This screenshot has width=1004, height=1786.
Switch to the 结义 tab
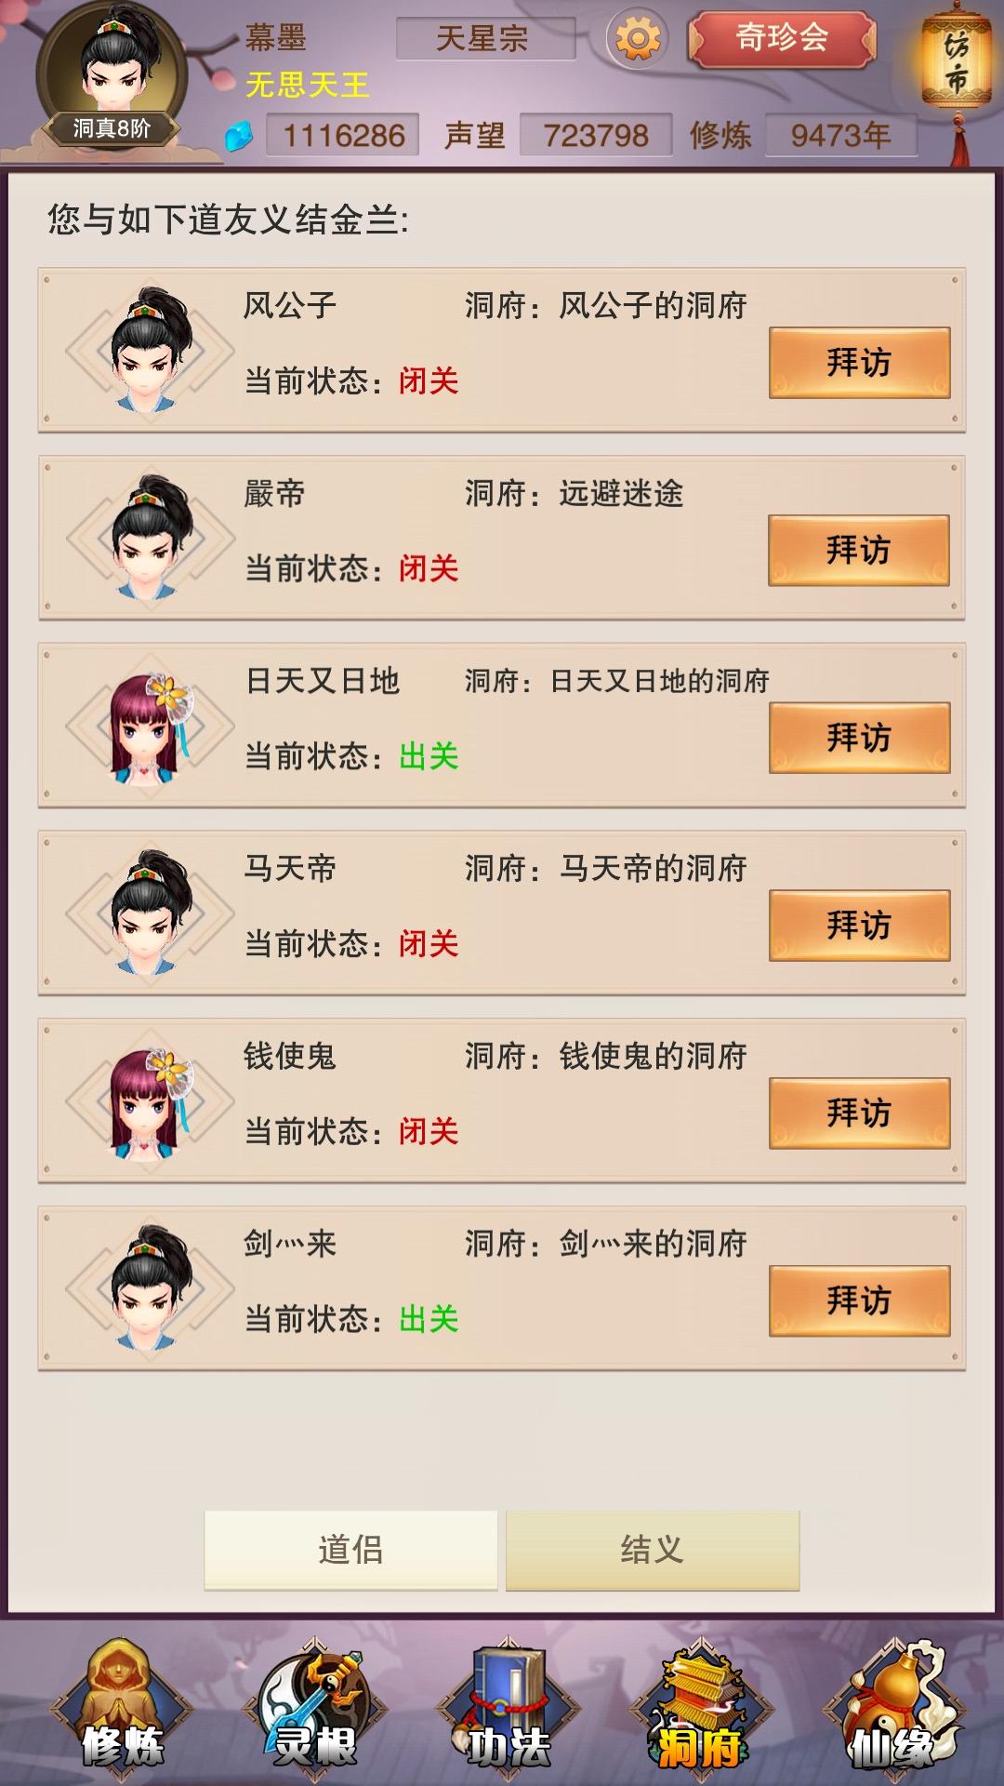[x=653, y=1550]
